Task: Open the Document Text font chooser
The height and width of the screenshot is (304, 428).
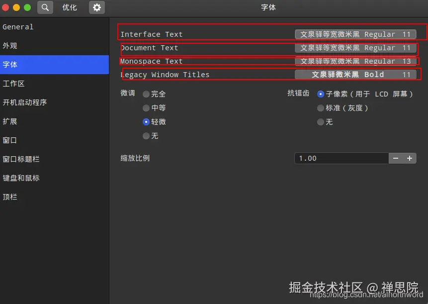Action: click(356, 48)
